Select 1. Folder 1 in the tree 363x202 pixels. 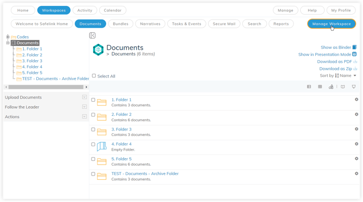click(x=32, y=49)
